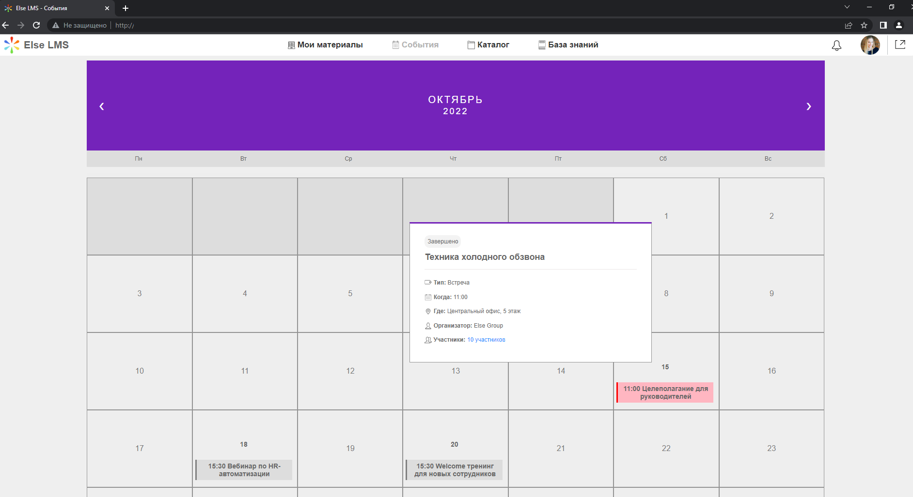Expand the browser tab search dropdown

coord(847,7)
